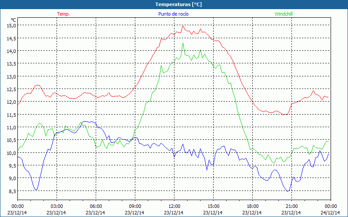Select the red Temp. legend label
The height and width of the screenshot is (217, 348).
click(x=64, y=14)
